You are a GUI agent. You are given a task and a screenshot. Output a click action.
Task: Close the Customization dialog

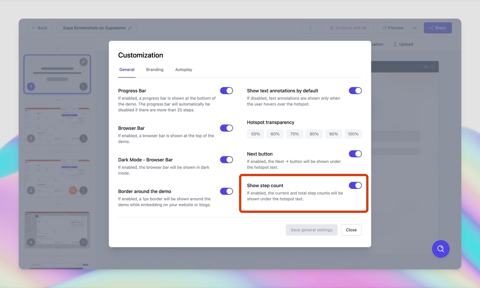coord(351,230)
